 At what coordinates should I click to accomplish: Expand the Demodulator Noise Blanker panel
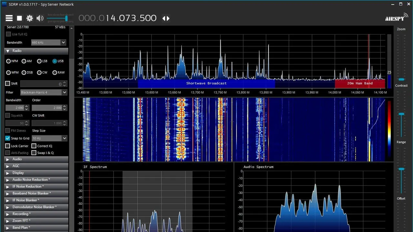click(x=36, y=207)
